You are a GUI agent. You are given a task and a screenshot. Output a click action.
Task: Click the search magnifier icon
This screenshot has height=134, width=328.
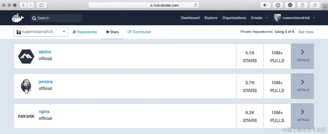point(34,18)
